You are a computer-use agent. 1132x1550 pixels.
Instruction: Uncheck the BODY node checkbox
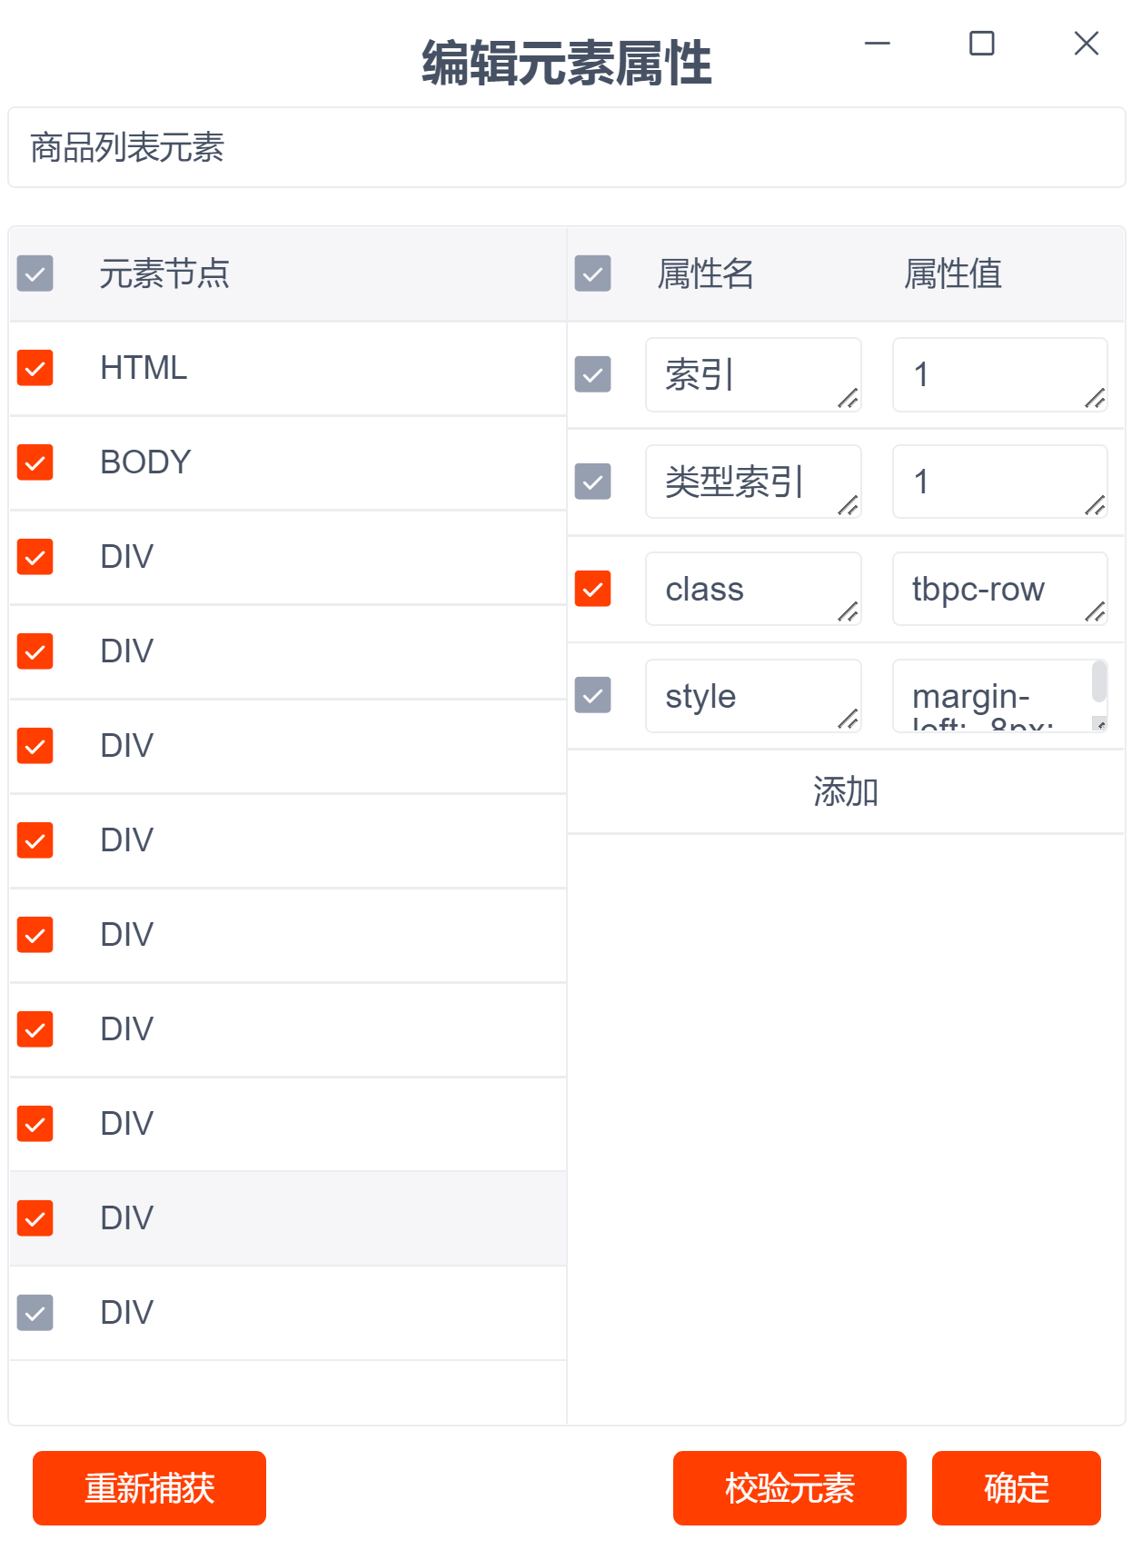(x=35, y=462)
